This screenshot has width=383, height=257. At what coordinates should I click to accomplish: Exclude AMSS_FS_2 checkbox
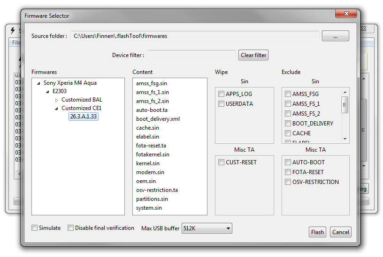(x=288, y=113)
